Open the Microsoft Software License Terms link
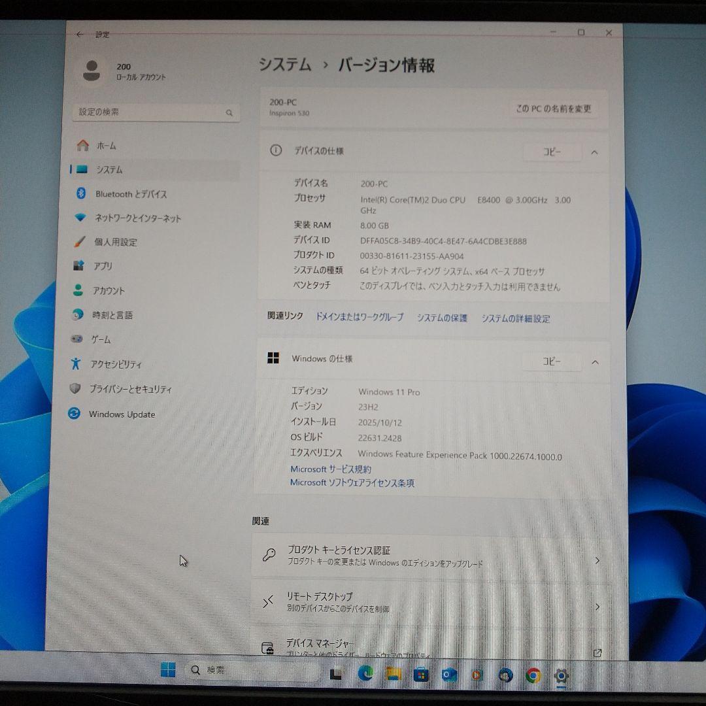The width and height of the screenshot is (706, 706). (352, 482)
